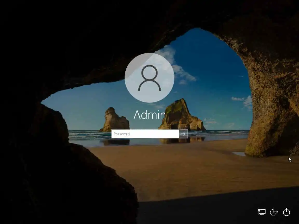The height and width of the screenshot is (224, 299).
Task: Open Ease of Access options
Action: click(274, 212)
